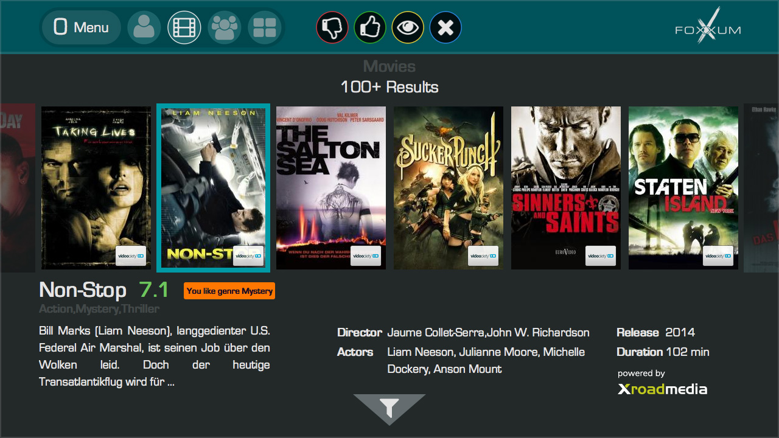Select the Sucker Punch movie poster
Screen dimensions: 779x438
[449, 188]
